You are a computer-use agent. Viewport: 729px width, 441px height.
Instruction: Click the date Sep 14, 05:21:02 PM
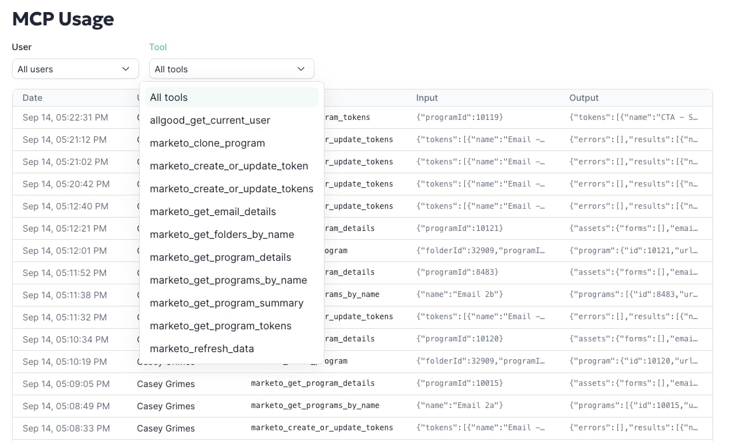tap(65, 162)
